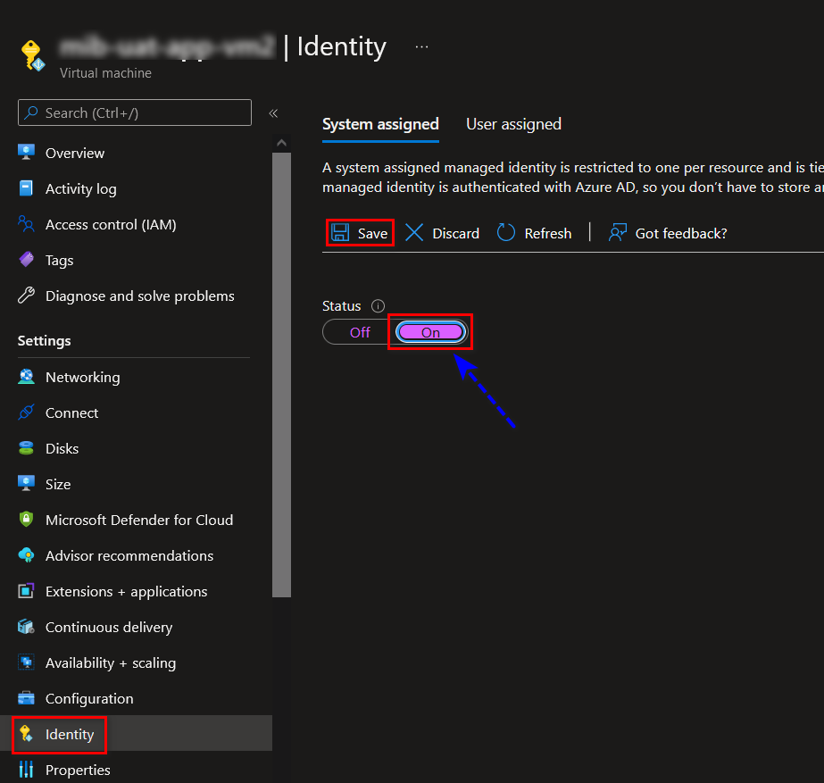Click the Got feedback person icon
Viewport: 824px width, 783px height.
click(617, 233)
